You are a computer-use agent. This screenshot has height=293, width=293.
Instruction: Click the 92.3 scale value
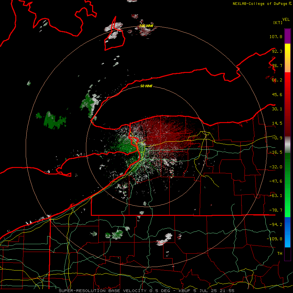coord(277,51)
